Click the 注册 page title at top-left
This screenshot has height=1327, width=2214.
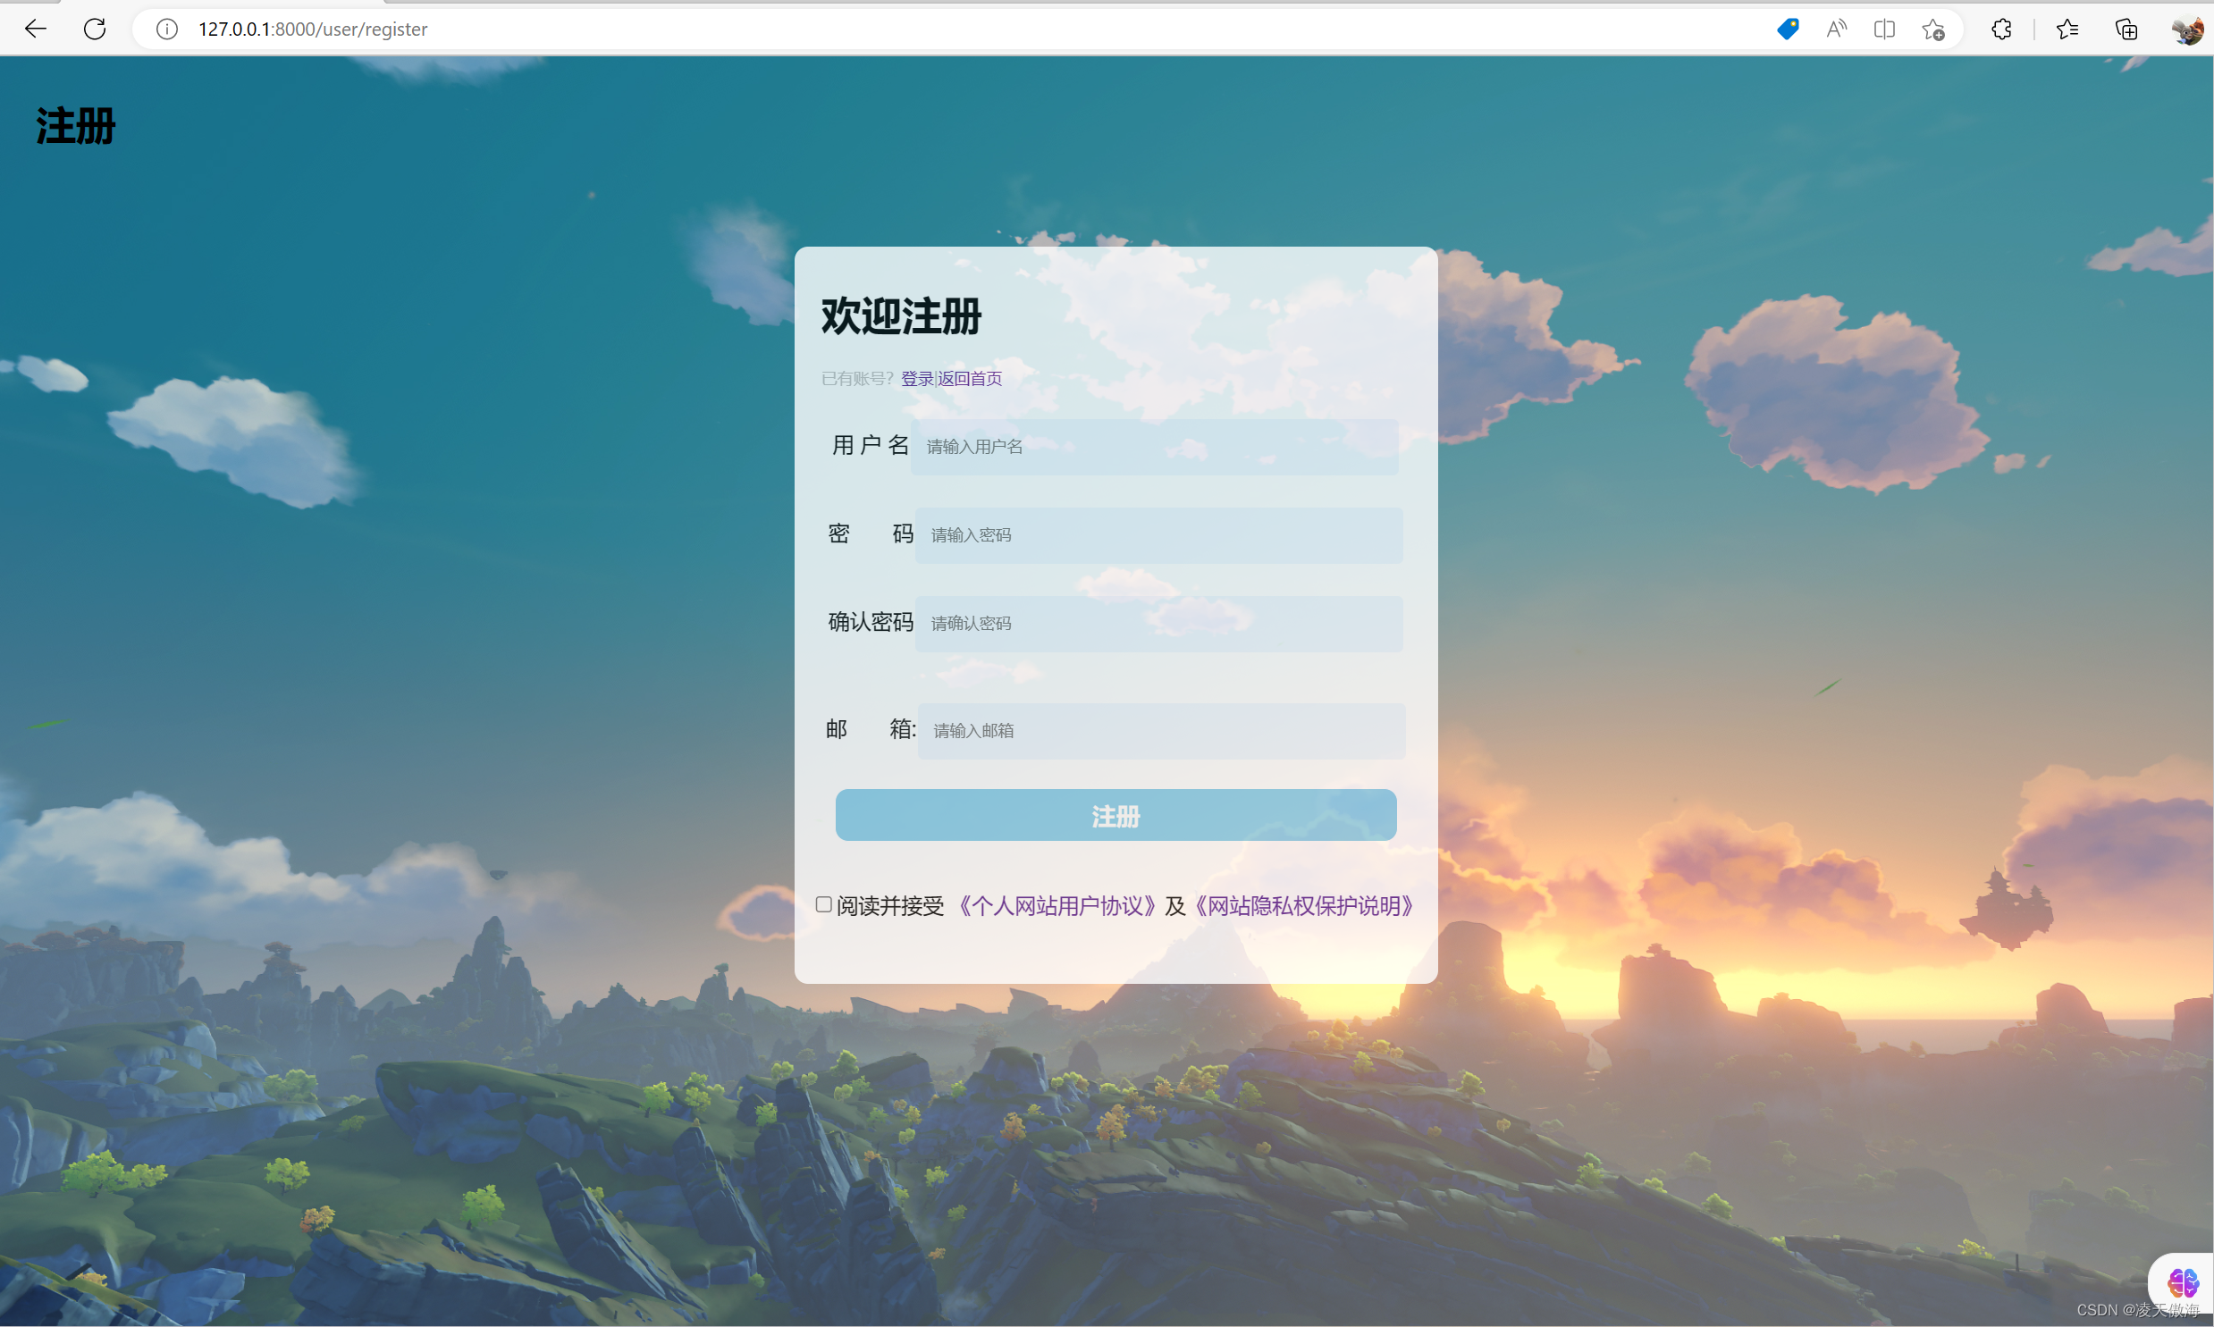[x=76, y=126]
